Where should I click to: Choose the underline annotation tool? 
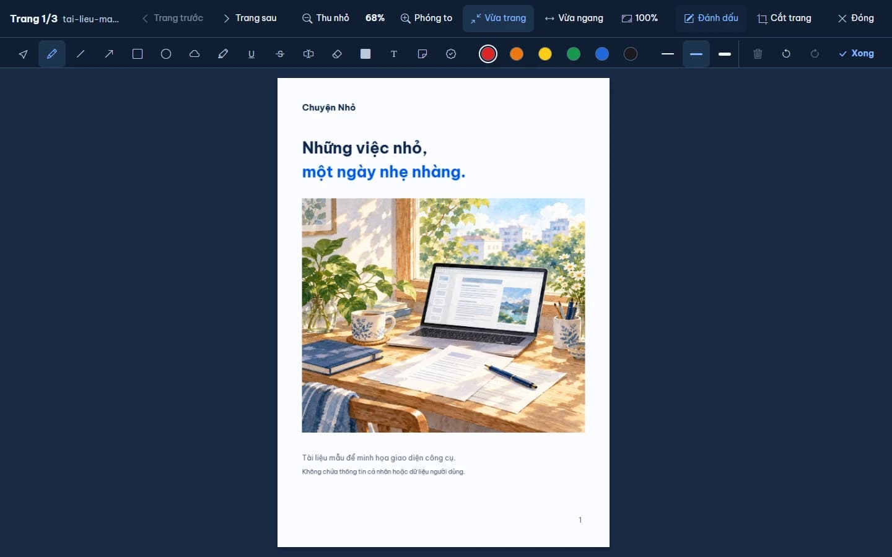[x=251, y=54]
